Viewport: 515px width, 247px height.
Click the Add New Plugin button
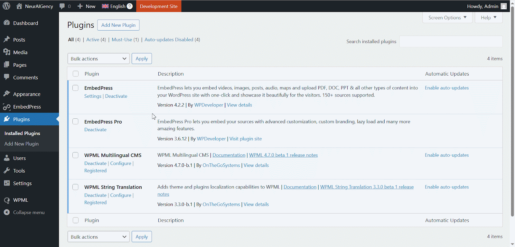pyautogui.click(x=118, y=25)
